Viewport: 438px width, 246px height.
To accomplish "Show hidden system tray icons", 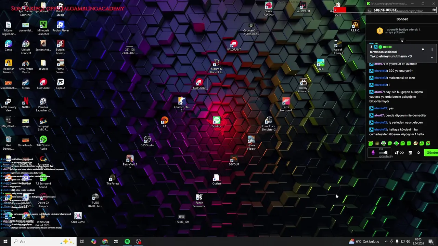I will click(x=386, y=242).
